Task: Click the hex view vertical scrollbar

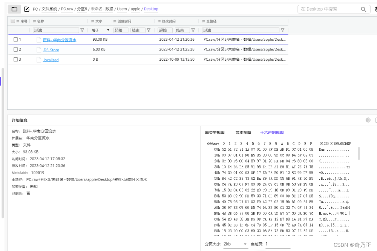Action: click(359, 153)
